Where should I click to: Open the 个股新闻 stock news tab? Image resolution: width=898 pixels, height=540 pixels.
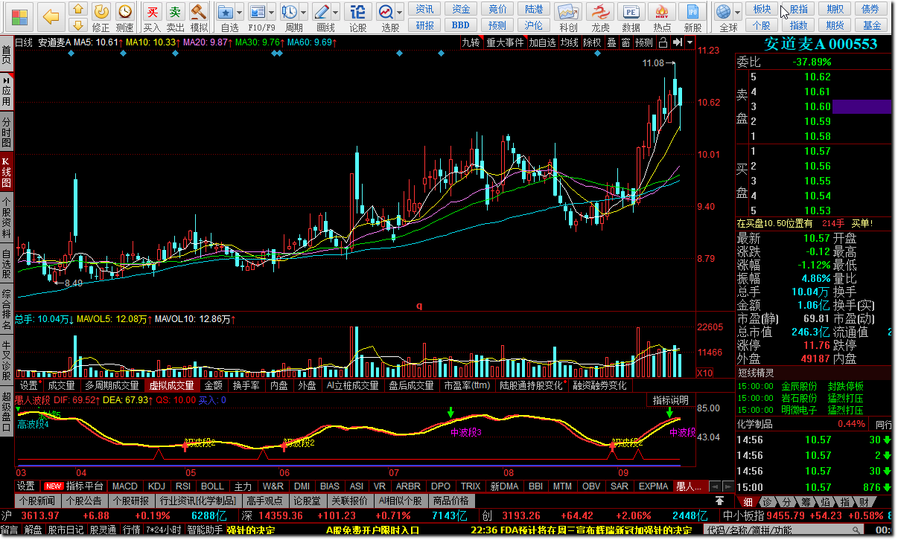point(37,501)
